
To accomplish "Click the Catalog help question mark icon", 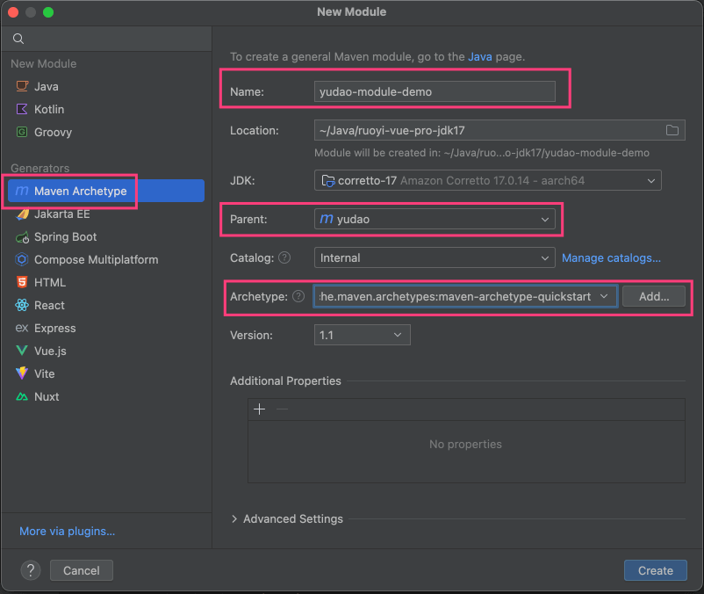I will pos(284,257).
